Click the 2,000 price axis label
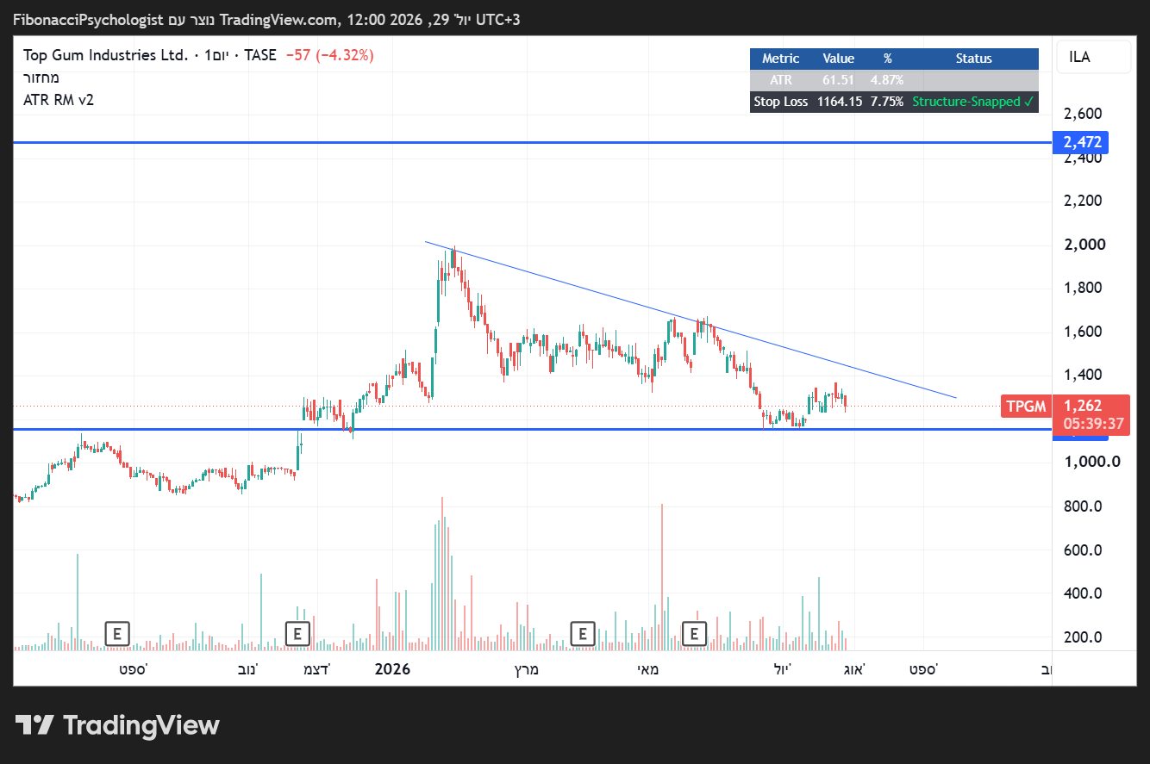 [1084, 245]
